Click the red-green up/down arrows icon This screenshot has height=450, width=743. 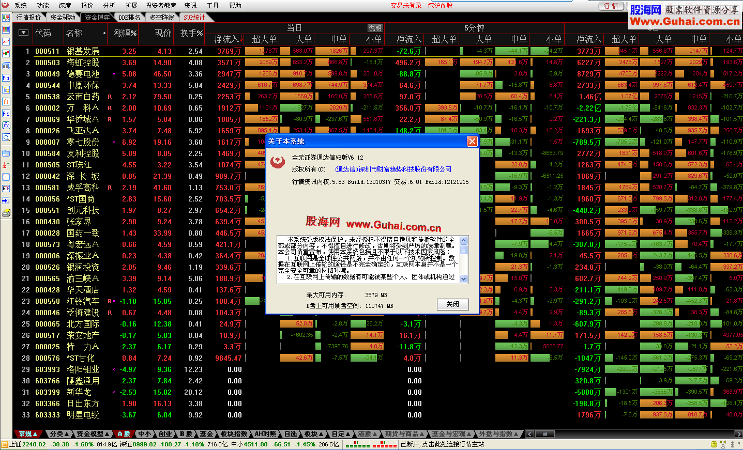coord(6,165)
